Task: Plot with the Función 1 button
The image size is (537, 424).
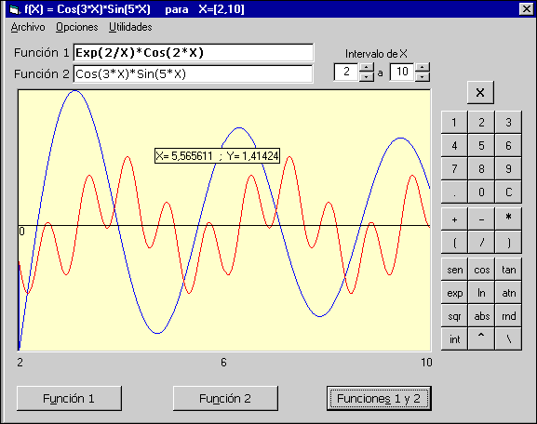Action: point(69,398)
